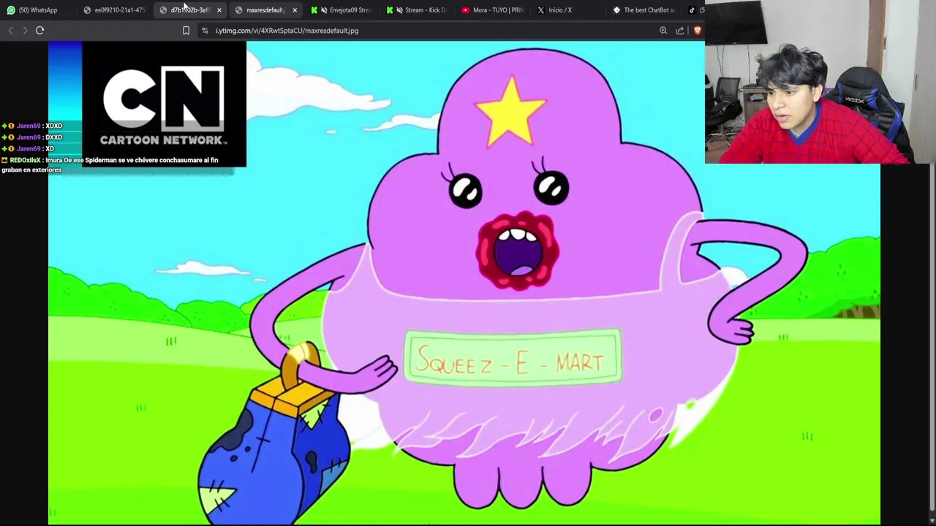The width and height of the screenshot is (936, 526).
Task: Go back with the browser back arrow
Action: (x=10, y=31)
